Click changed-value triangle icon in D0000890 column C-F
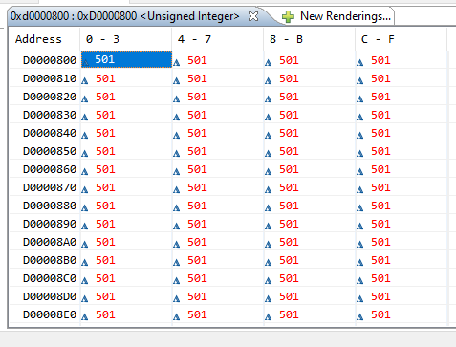456x347 pixels. point(360,227)
